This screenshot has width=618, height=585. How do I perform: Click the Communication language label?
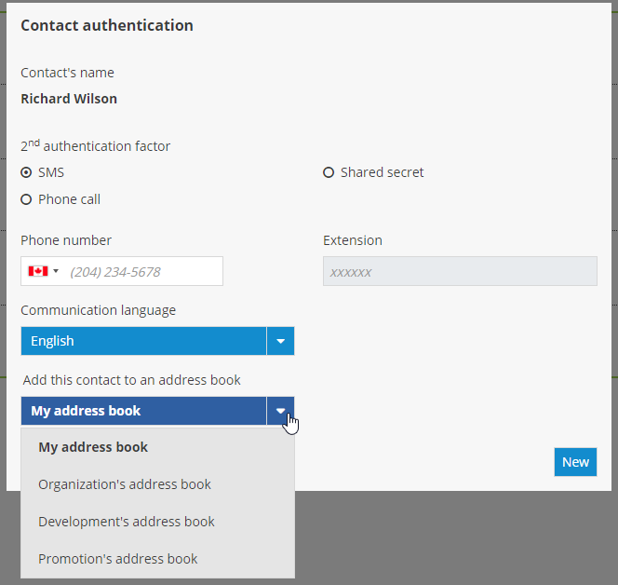(x=98, y=310)
